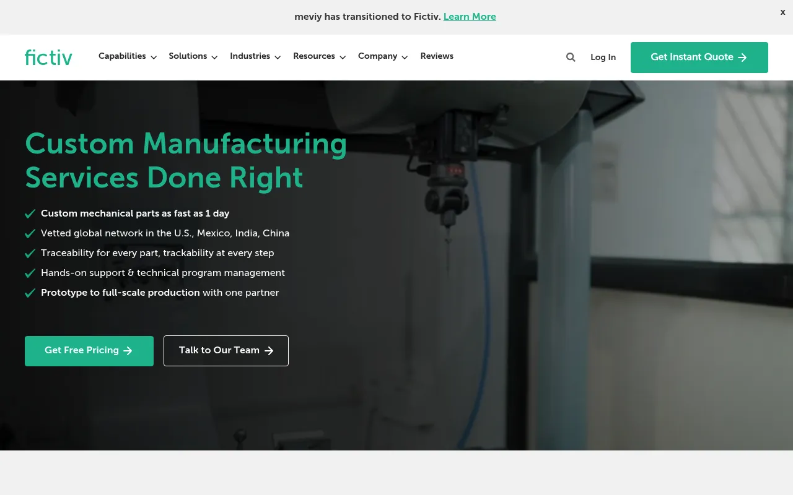793x495 pixels.
Task: Click the checkmark beside Custom mechanical parts
Action: click(30, 213)
